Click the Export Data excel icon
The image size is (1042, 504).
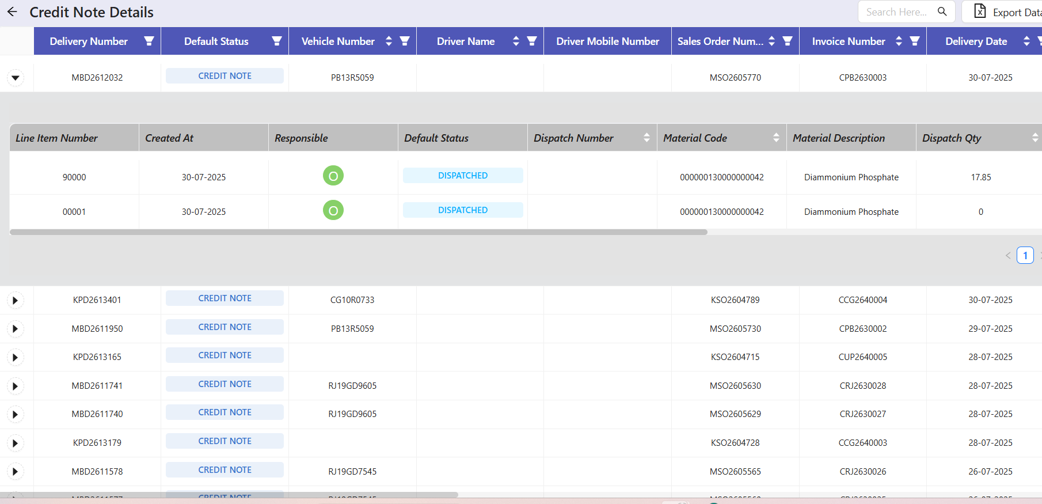pos(980,11)
